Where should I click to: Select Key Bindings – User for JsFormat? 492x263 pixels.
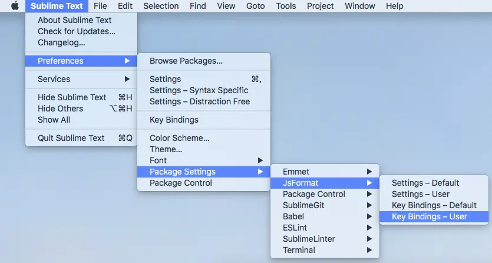tap(429, 216)
